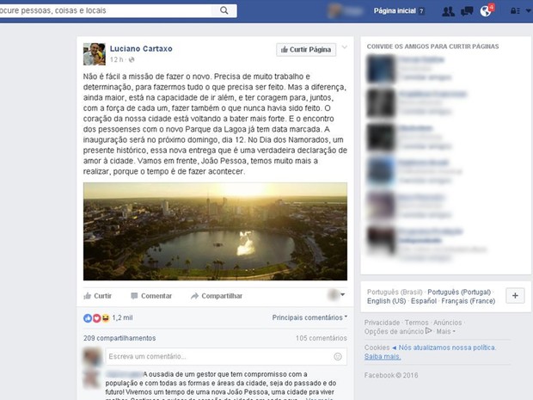Click the add language plus button

(x=515, y=296)
